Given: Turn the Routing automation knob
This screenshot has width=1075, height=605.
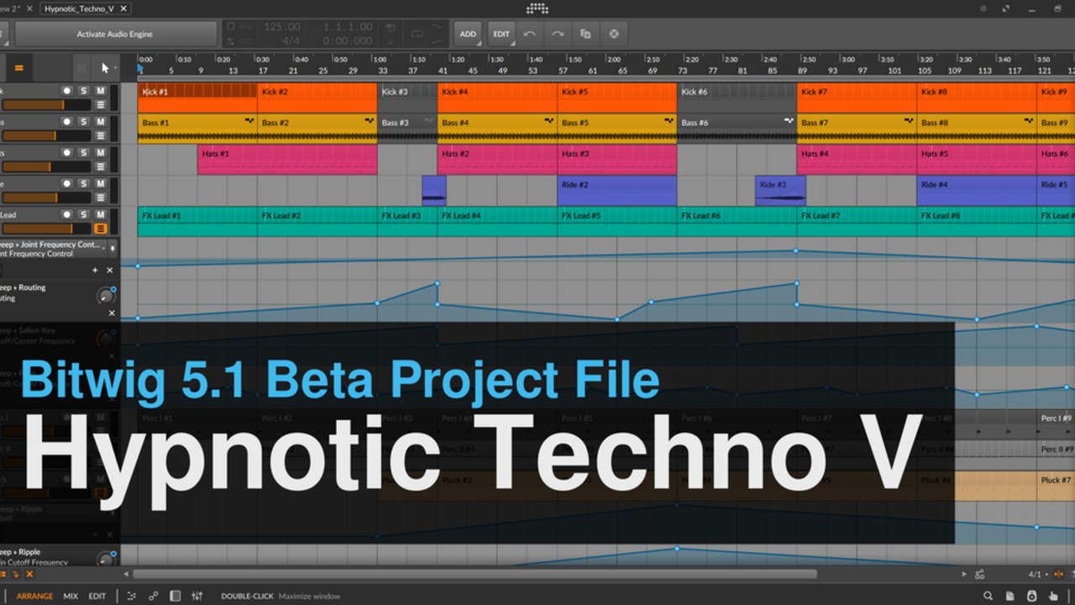Looking at the screenshot, I should pos(105,295).
